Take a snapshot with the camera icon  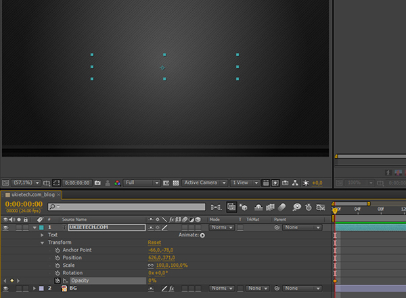click(97, 183)
